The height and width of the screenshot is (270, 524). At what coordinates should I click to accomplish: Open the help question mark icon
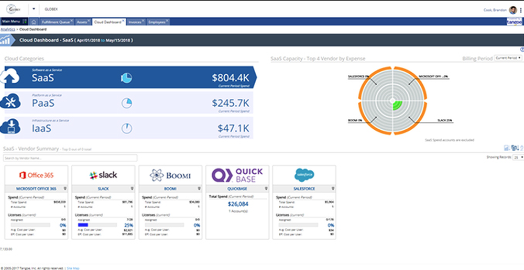(522, 50)
